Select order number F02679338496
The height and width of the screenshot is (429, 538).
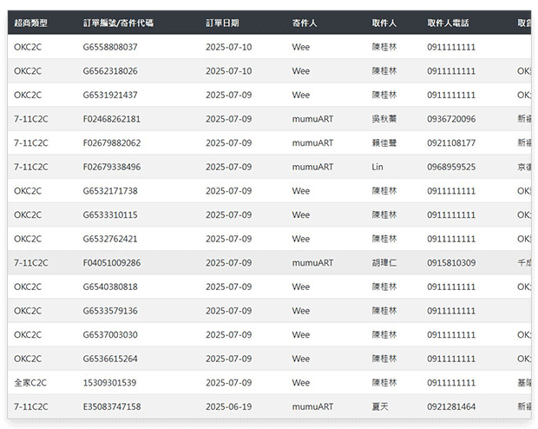click(x=112, y=167)
